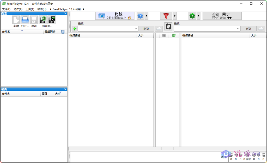Image resolution: width=267 pixels, height=163 pixels.
Task: Close the 配置 panel
Action: tap(65, 14)
